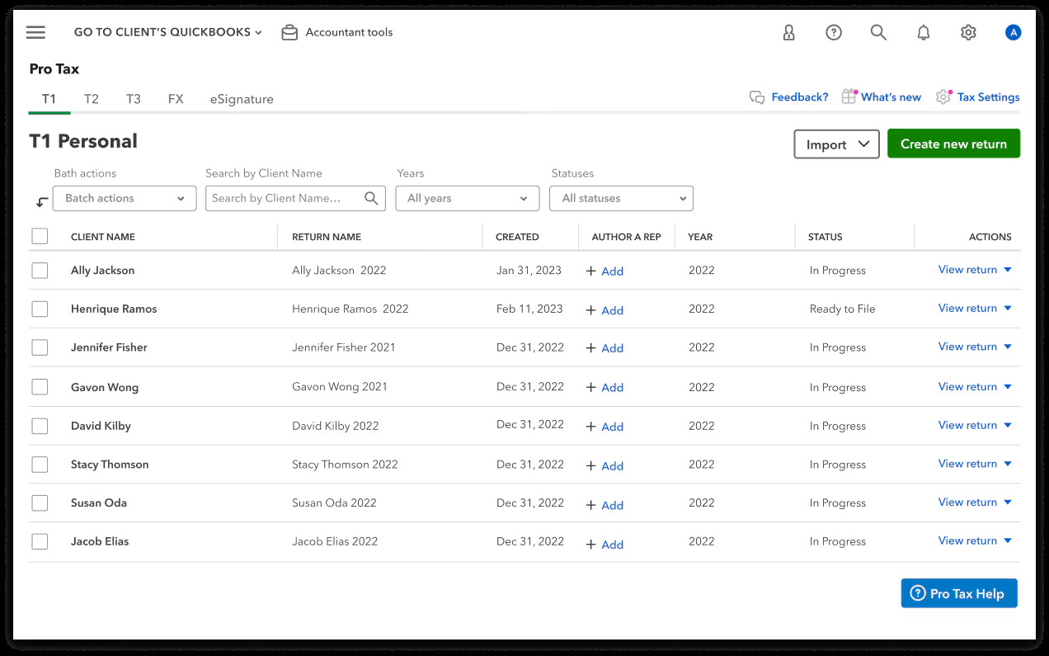
Task: Click the Search by Client Name field
Action: pyautogui.click(x=289, y=198)
